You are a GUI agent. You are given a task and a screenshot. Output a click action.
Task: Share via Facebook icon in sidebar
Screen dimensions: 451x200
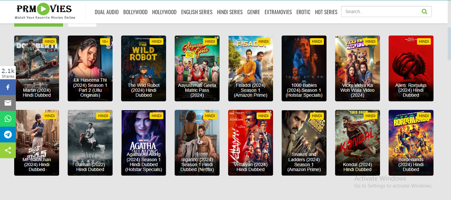tap(8, 87)
